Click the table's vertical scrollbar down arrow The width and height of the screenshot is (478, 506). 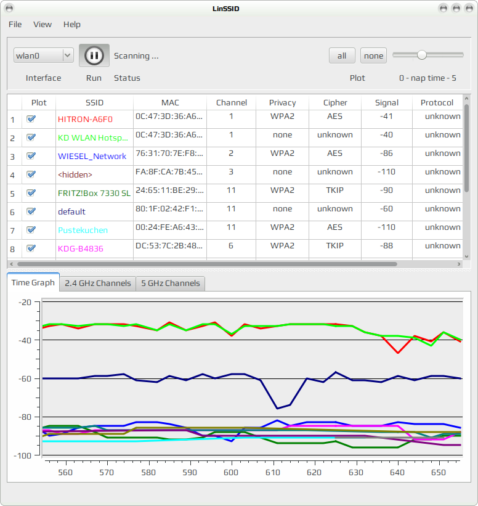click(x=466, y=256)
